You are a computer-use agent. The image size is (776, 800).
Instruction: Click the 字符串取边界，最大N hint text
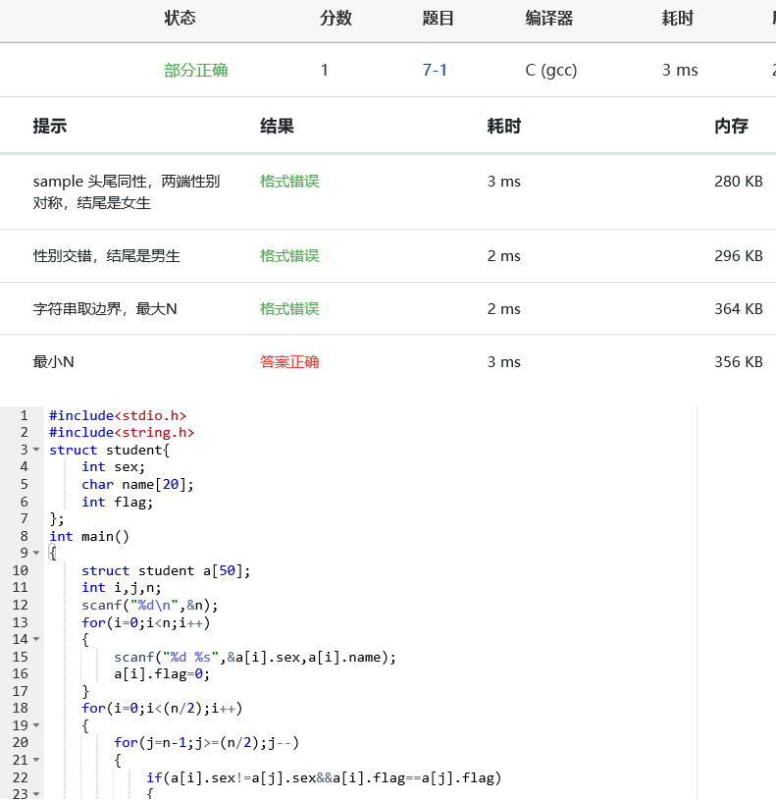coord(105,308)
